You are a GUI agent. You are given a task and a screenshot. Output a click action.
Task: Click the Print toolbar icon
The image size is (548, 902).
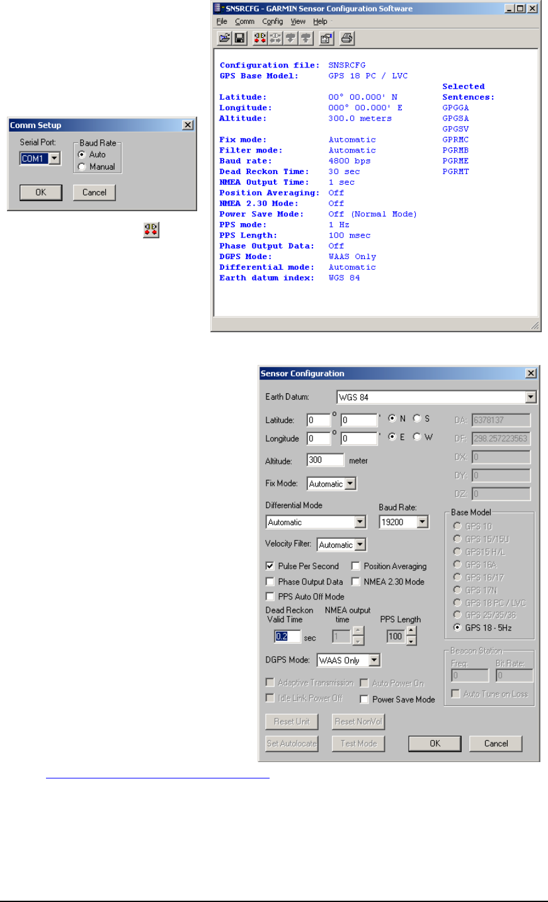pos(347,38)
